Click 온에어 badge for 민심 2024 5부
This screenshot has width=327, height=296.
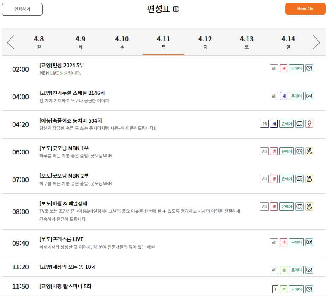296,69
